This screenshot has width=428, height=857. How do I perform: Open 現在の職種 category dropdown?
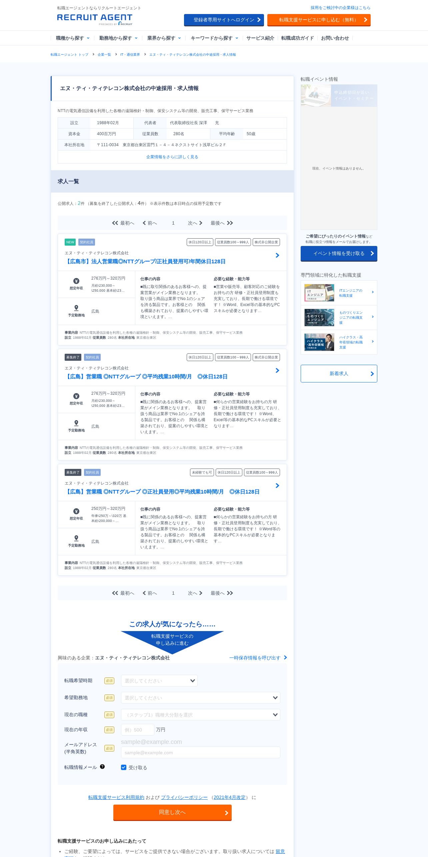point(201,715)
